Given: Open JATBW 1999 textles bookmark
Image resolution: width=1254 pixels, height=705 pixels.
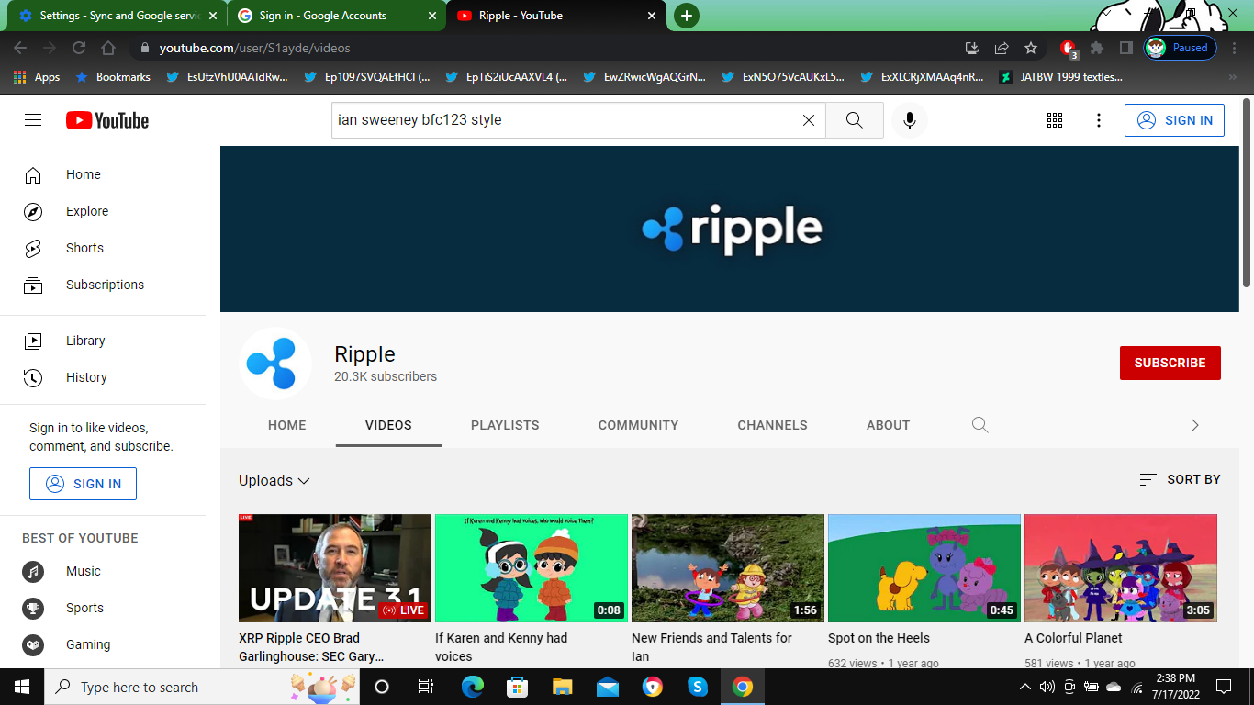Looking at the screenshot, I should pos(1060,77).
